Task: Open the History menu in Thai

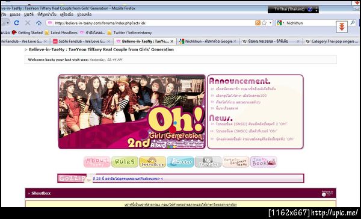Action: point(29,14)
